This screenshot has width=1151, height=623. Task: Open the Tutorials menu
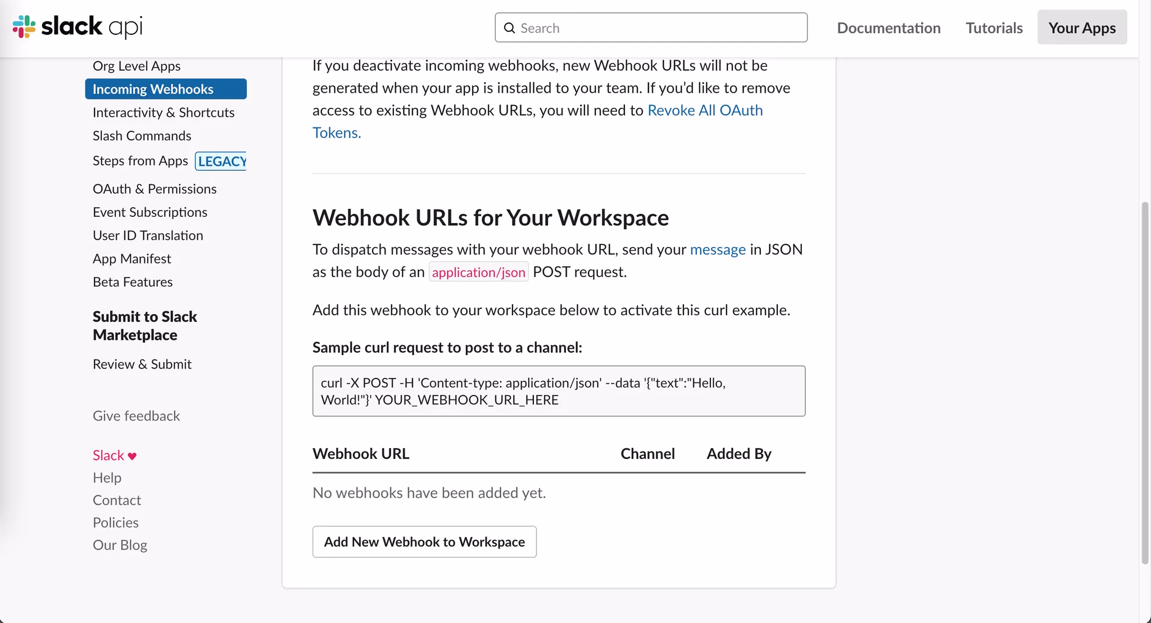tap(994, 28)
